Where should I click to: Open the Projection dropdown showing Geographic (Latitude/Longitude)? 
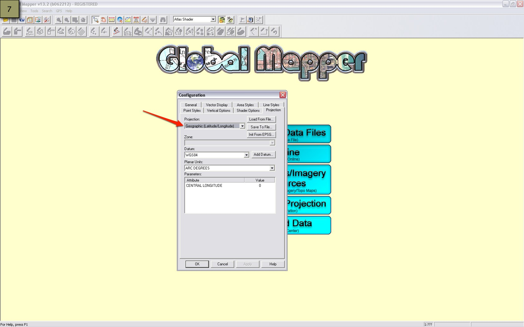(x=242, y=126)
